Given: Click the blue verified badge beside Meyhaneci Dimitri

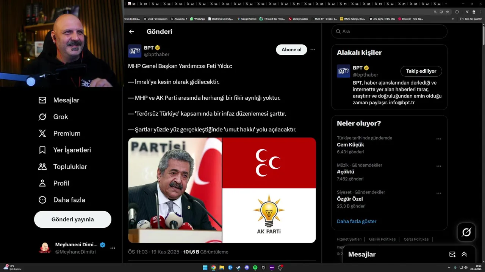Looking at the screenshot, I should point(103,244).
